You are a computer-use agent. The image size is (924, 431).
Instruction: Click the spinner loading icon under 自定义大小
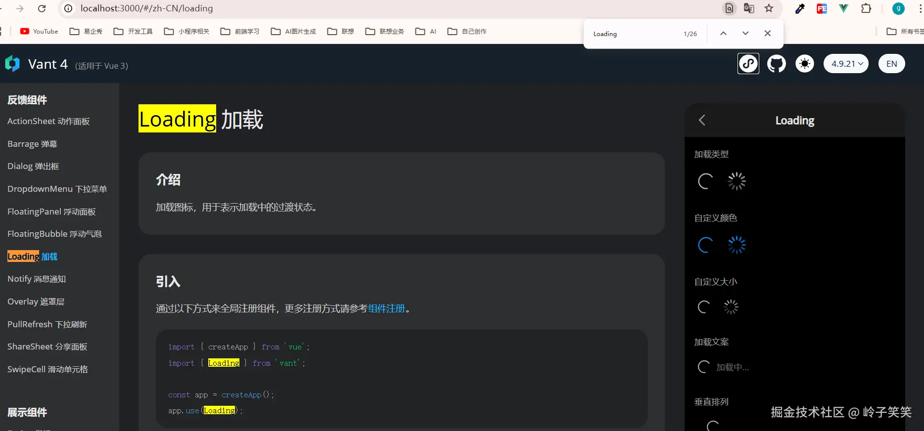(731, 307)
